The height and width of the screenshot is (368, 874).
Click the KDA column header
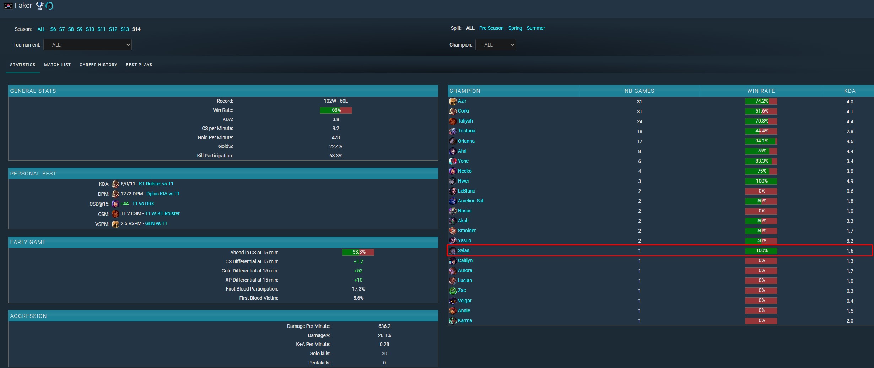[x=850, y=91]
